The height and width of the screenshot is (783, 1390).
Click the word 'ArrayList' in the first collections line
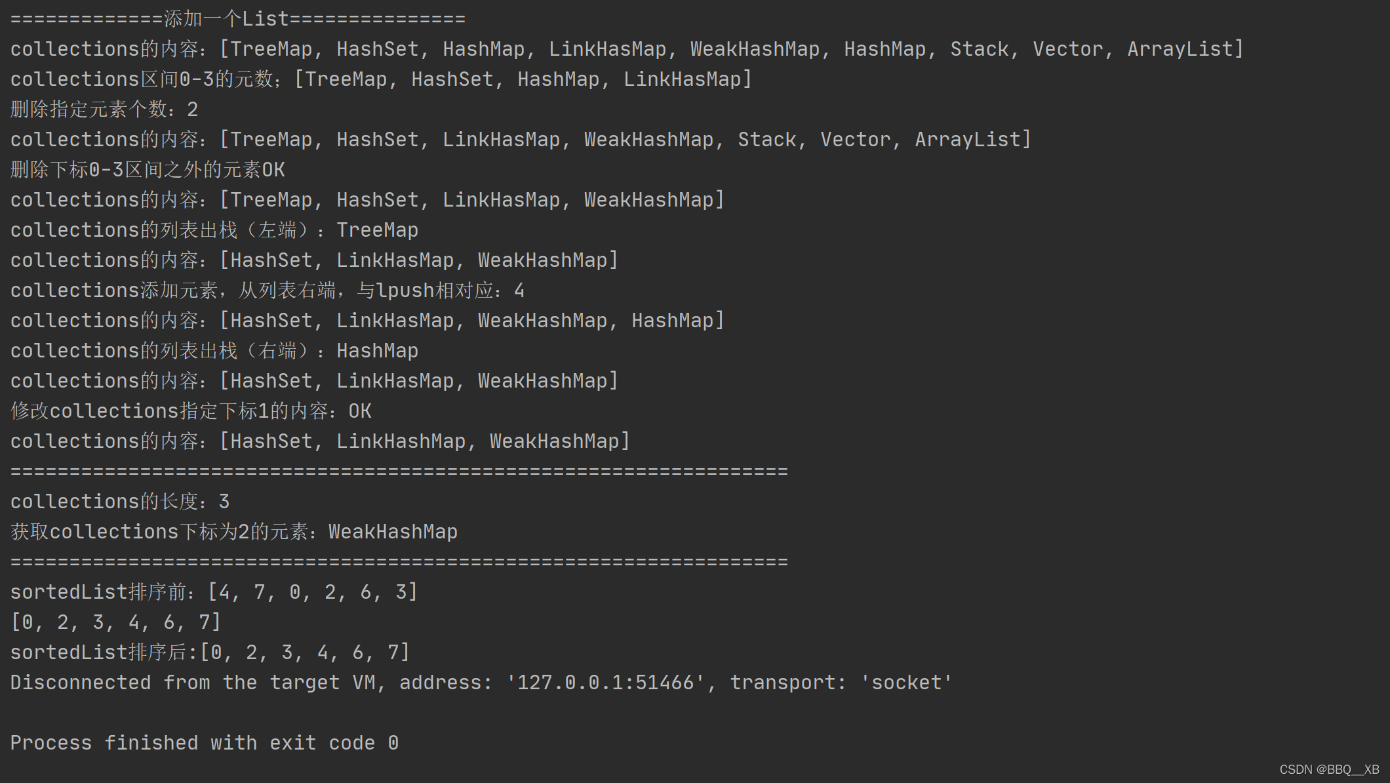click(x=1180, y=49)
